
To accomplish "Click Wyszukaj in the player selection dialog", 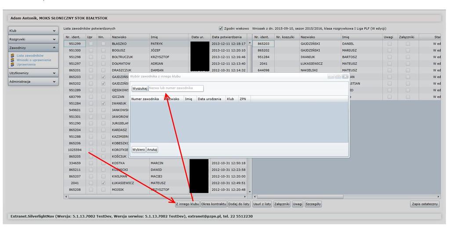I will pyautogui.click(x=140, y=89).
